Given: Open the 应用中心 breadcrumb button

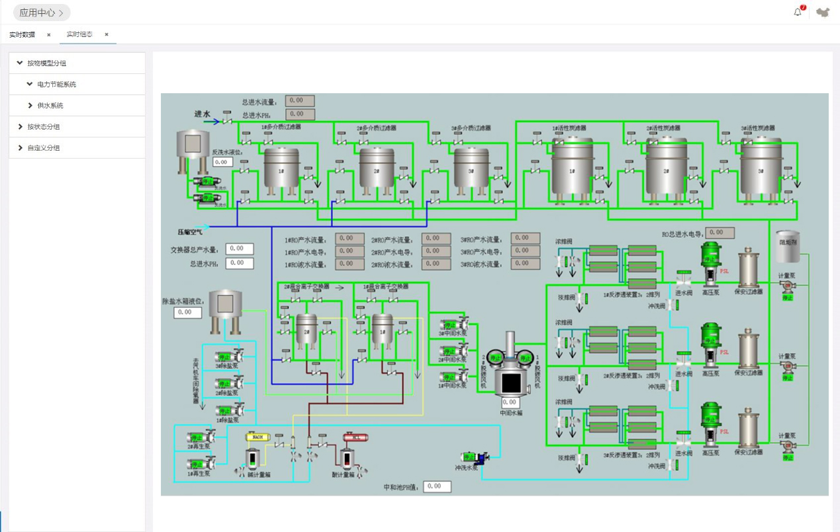Looking at the screenshot, I should point(42,13).
